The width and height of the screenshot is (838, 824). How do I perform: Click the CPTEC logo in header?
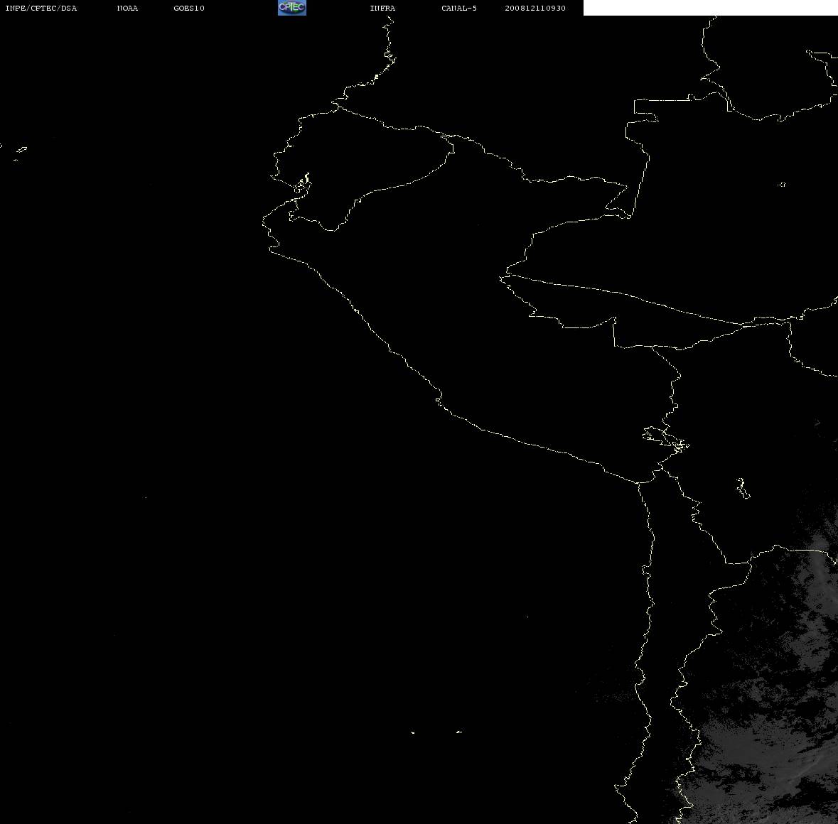click(x=292, y=8)
